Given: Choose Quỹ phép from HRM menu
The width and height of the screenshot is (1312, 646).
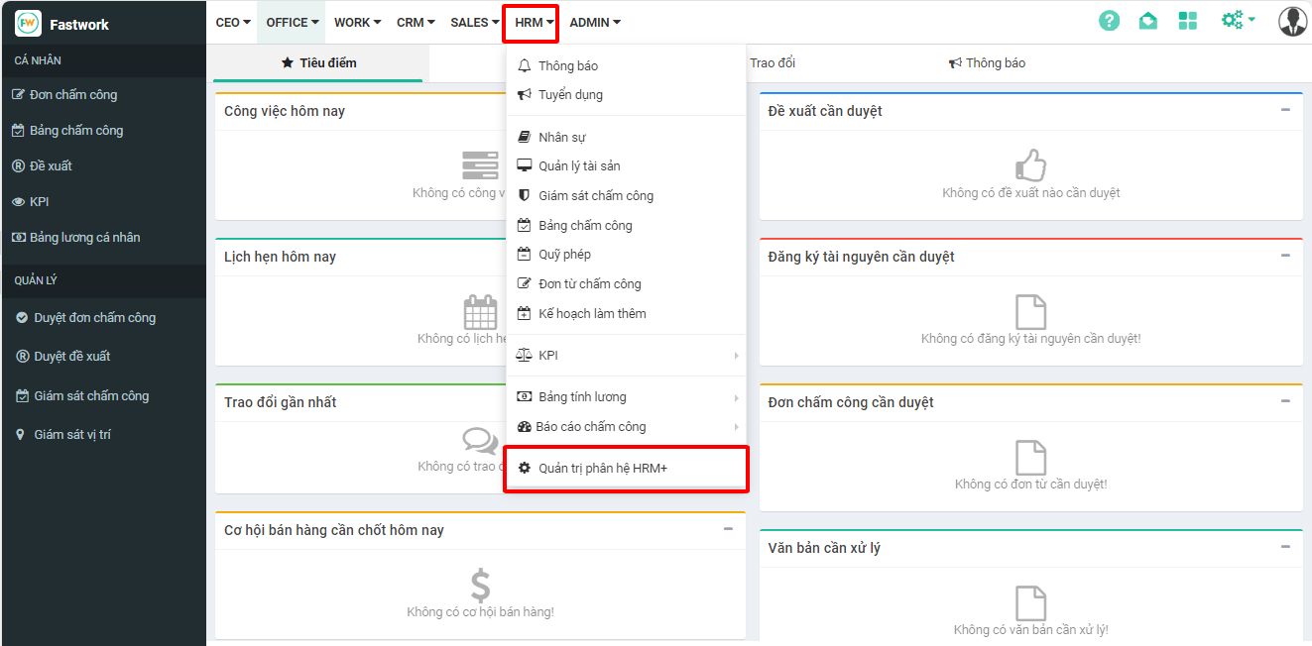Looking at the screenshot, I should [x=564, y=255].
